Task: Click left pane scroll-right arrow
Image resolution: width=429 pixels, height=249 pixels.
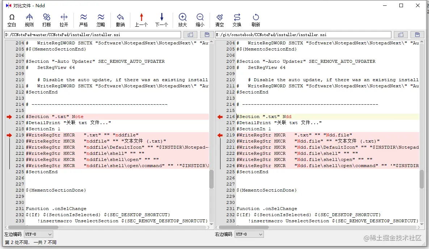Action: pos(209,227)
